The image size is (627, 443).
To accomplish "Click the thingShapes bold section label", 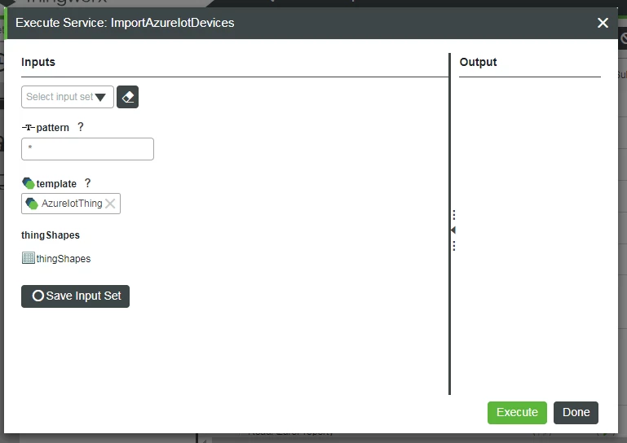I will pos(51,235).
